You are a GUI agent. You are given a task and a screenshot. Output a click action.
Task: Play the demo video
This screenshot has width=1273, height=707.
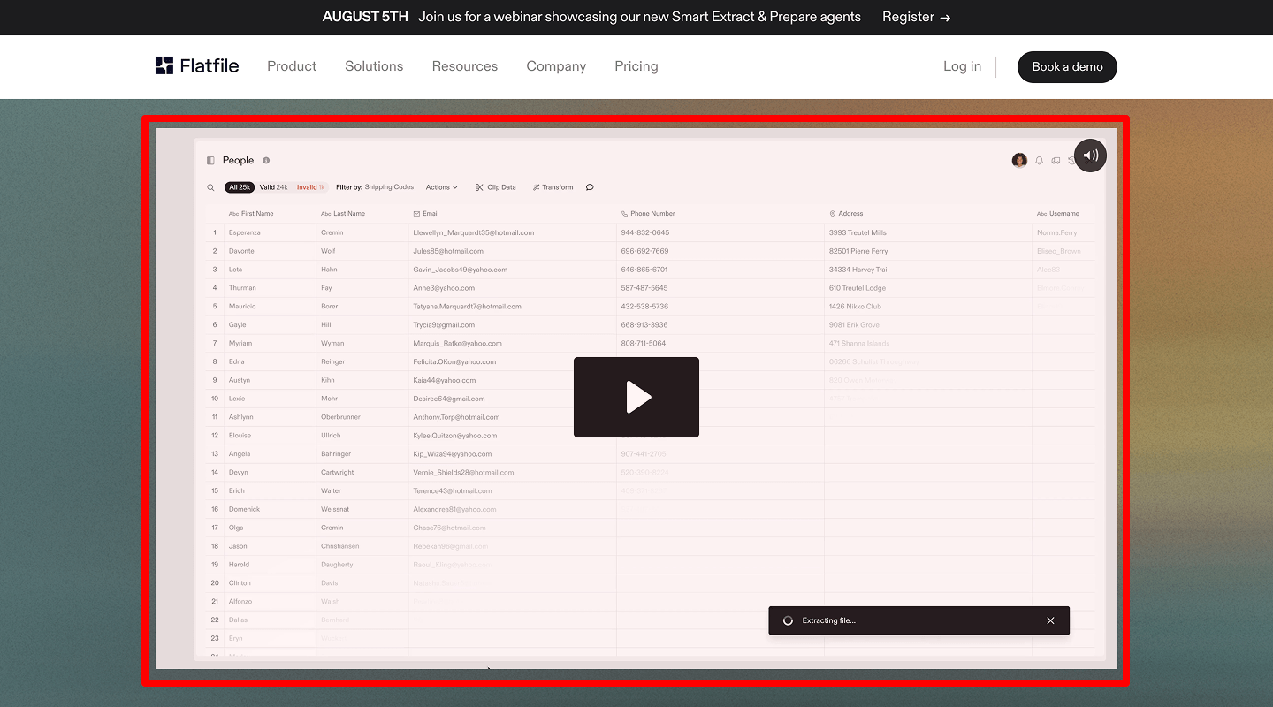click(x=636, y=397)
